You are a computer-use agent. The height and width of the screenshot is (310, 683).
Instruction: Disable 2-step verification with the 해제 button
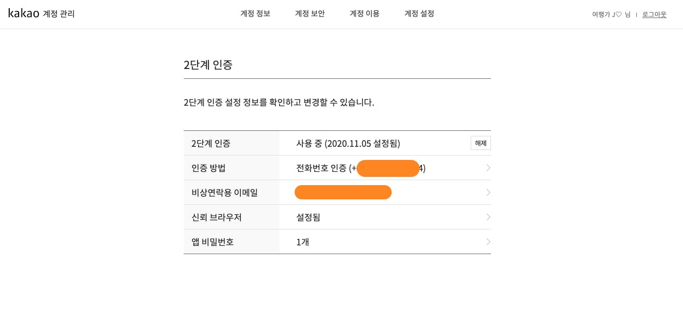click(x=481, y=143)
